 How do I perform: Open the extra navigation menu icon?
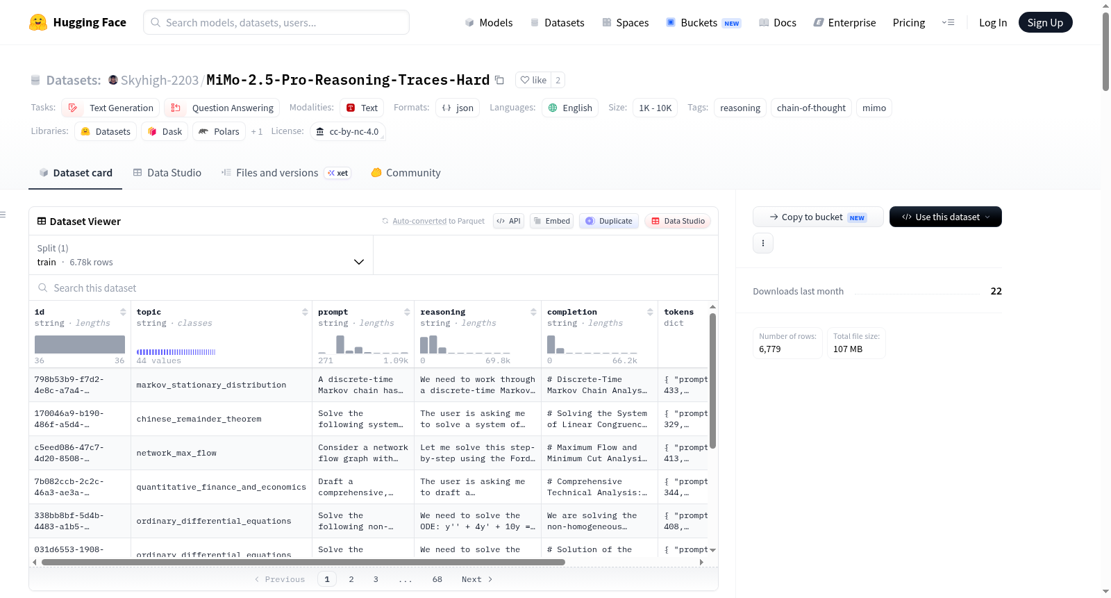pos(948,22)
